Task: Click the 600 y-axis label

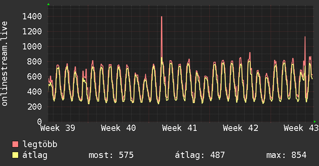Action: coord(34,76)
